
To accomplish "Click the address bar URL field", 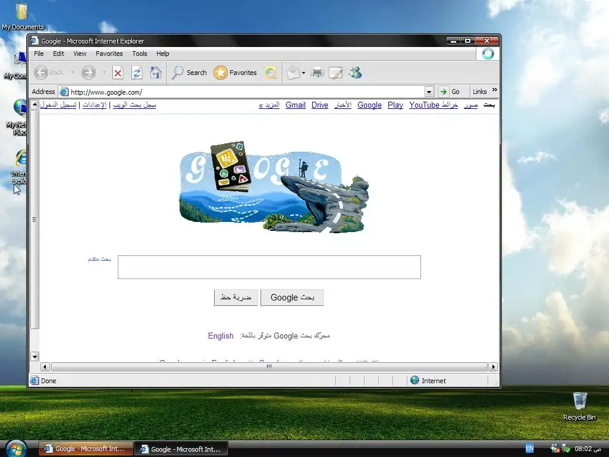I will click(247, 92).
